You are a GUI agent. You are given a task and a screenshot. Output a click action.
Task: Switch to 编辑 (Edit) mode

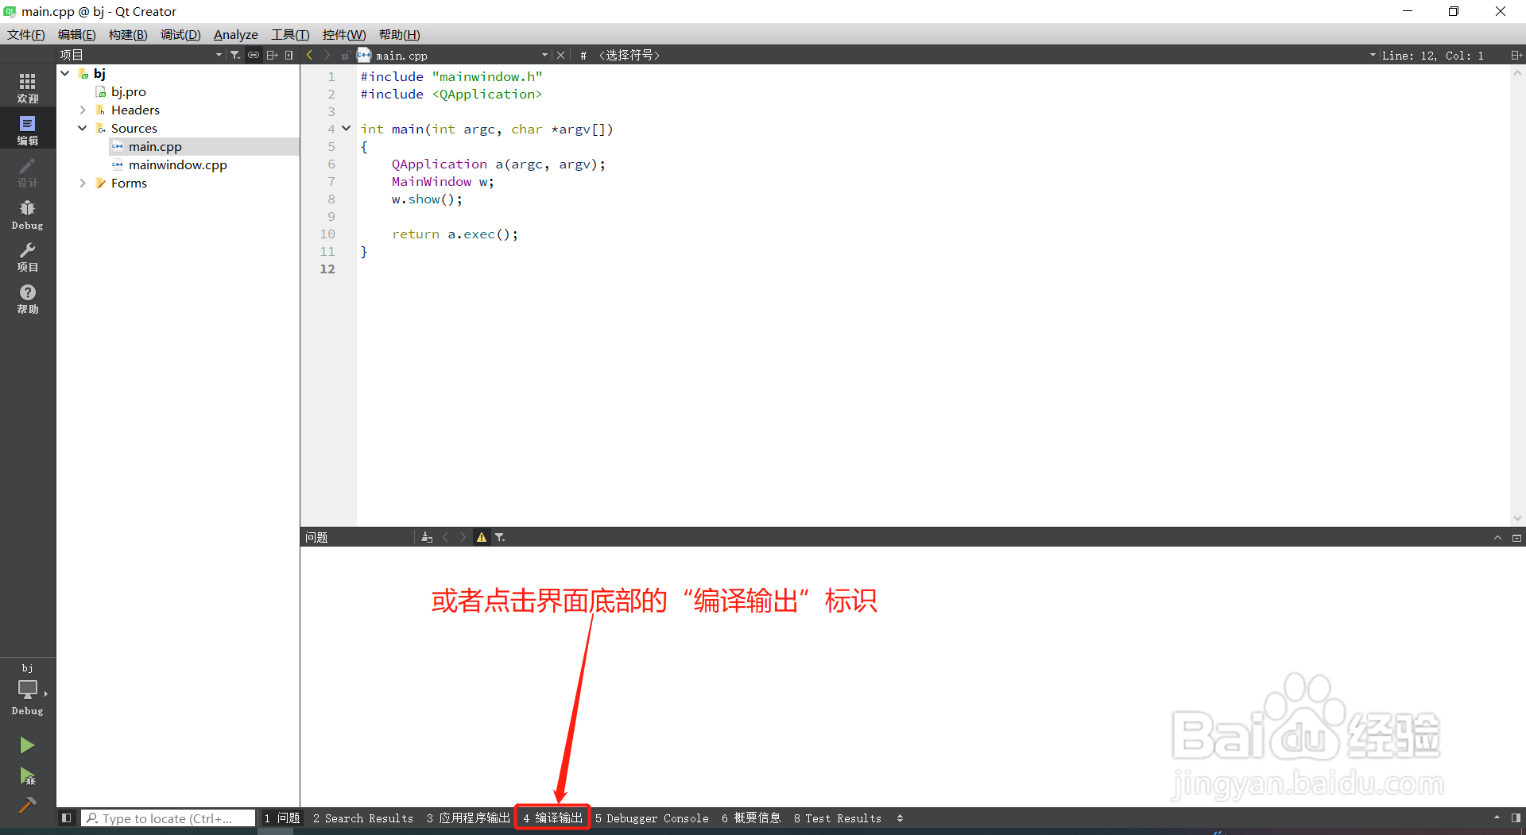coord(28,130)
